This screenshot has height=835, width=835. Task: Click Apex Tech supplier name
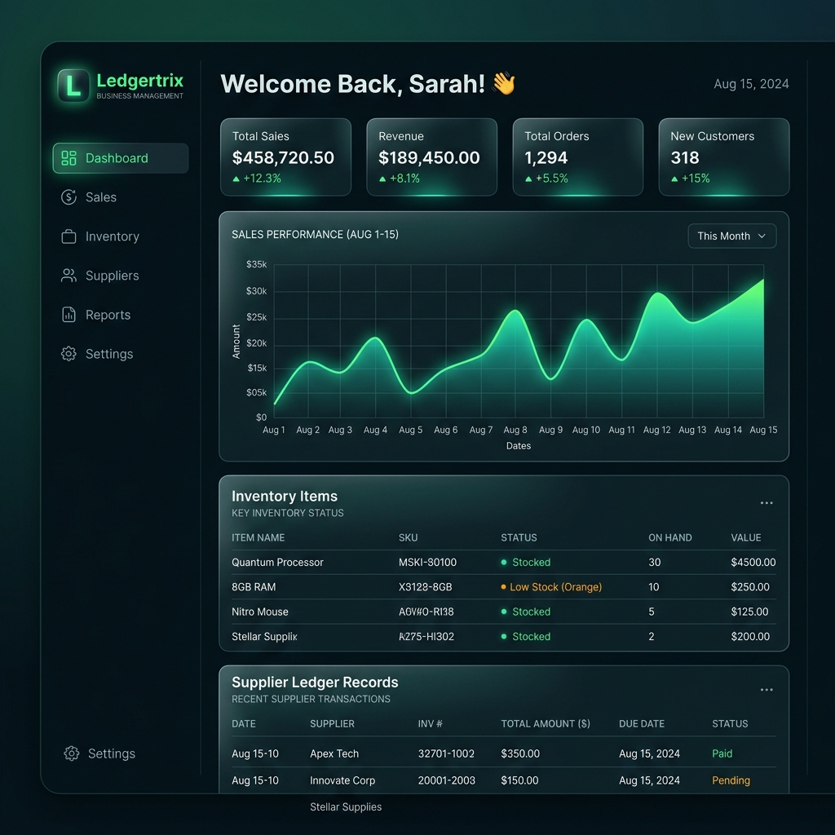334,753
